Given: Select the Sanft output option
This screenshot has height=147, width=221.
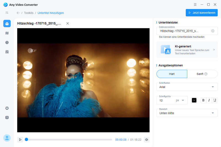Looking at the screenshot, I should (x=202, y=74).
